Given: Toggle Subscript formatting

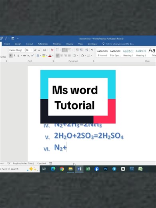Looking at the screenshot, I should (28, 56).
